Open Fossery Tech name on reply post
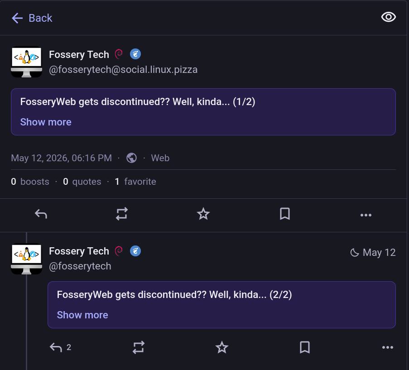Viewport: 409px width, 370px height. [x=79, y=251]
